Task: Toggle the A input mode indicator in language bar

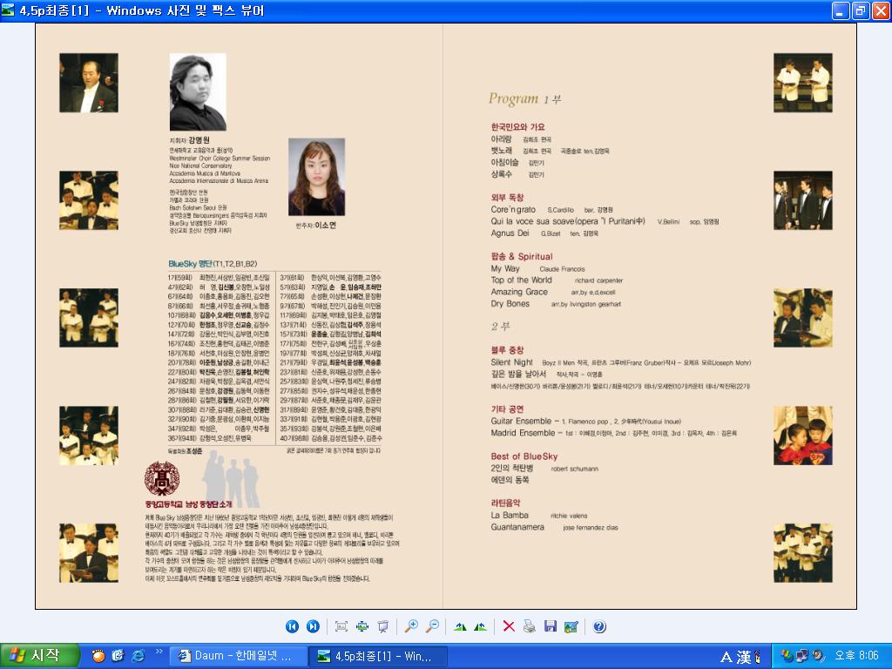Action: click(x=726, y=656)
